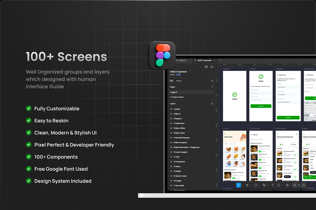Click the search icon in left panel
Screen dimensions: 316x210
click(x=213, y=81)
